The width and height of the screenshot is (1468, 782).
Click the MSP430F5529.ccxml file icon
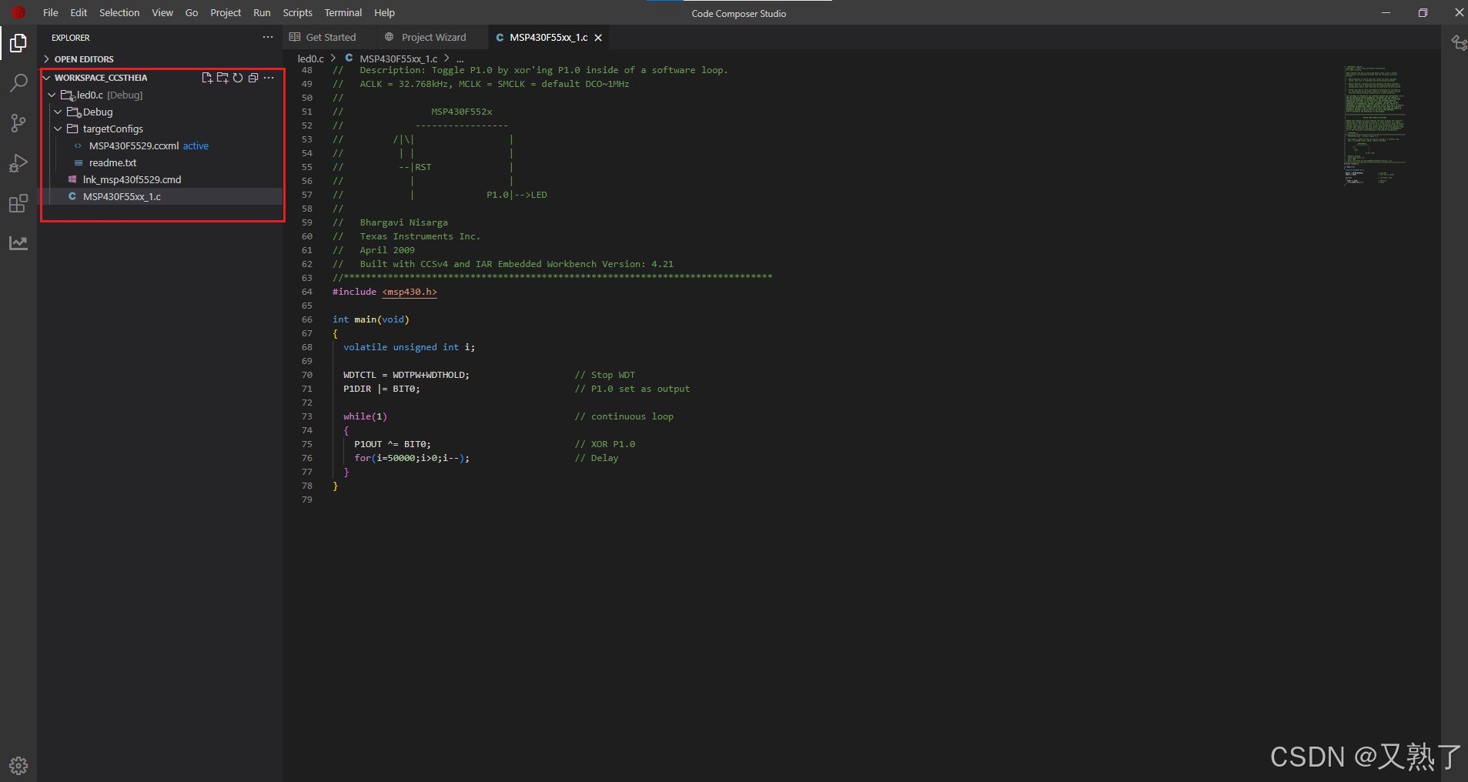(x=79, y=145)
